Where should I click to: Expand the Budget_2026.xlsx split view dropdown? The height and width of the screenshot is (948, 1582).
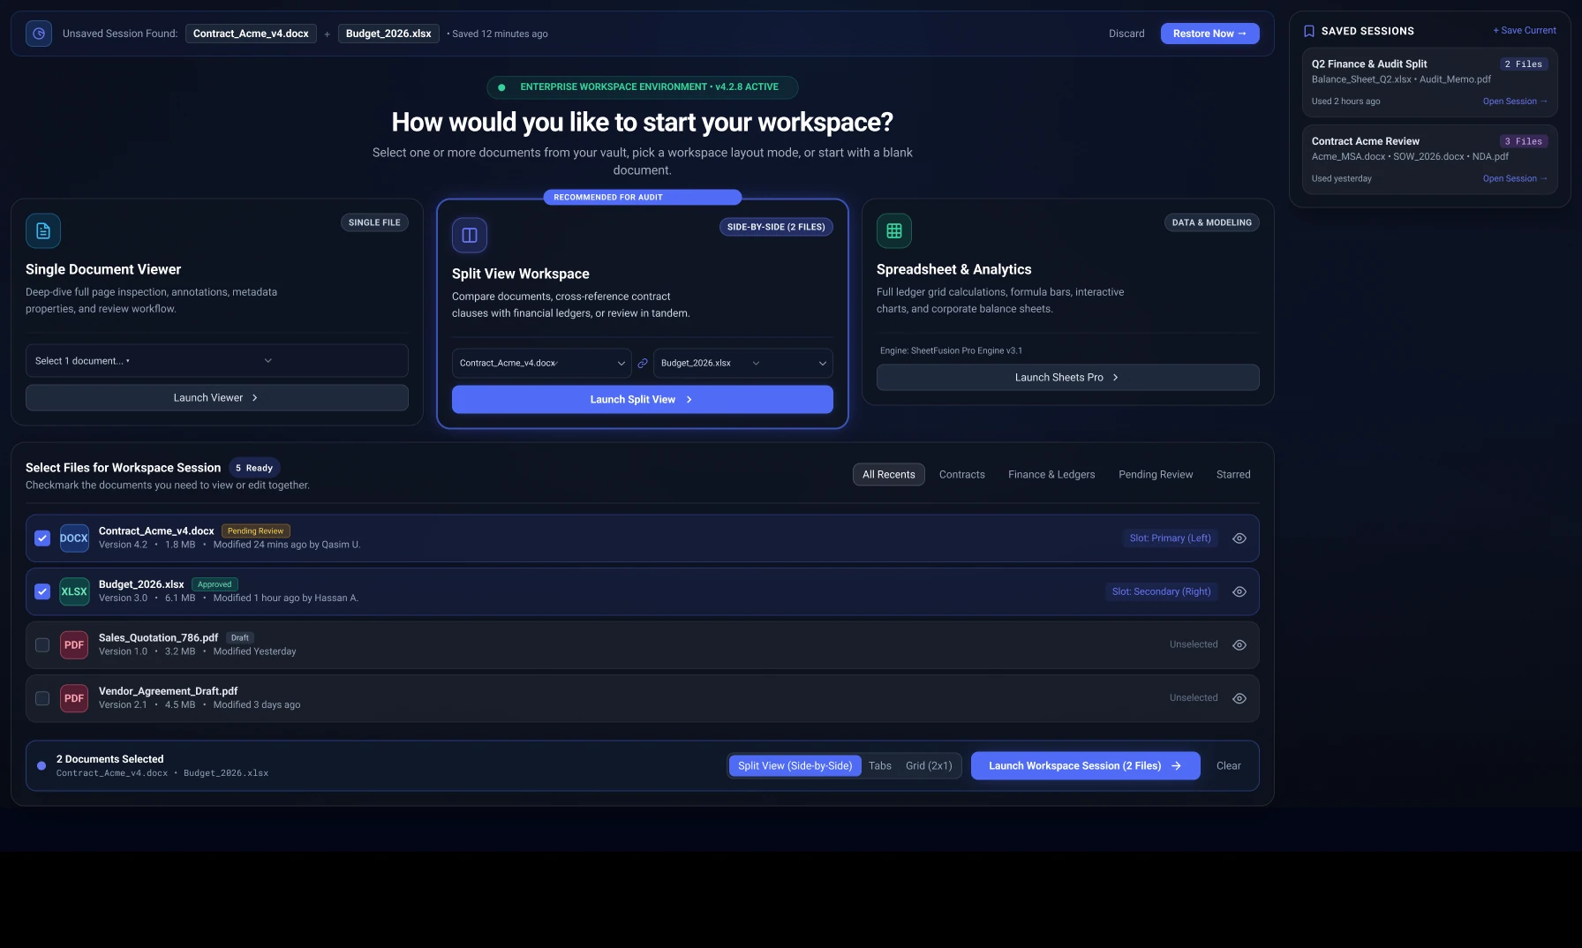click(x=743, y=363)
